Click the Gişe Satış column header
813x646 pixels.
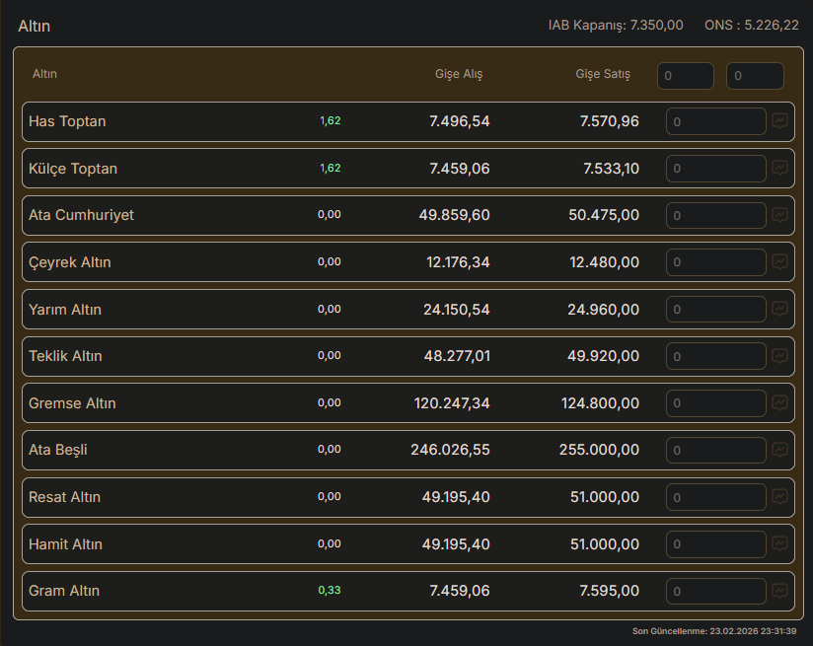[x=602, y=75]
